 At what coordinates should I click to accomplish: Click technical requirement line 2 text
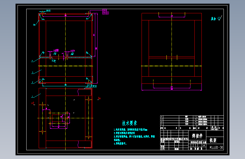124,133
